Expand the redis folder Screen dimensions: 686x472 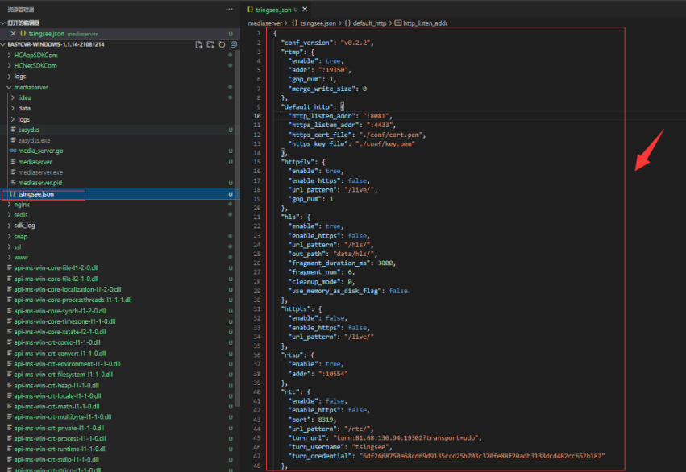22,215
